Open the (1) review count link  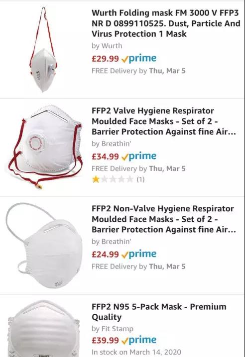pyautogui.click(x=140, y=179)
